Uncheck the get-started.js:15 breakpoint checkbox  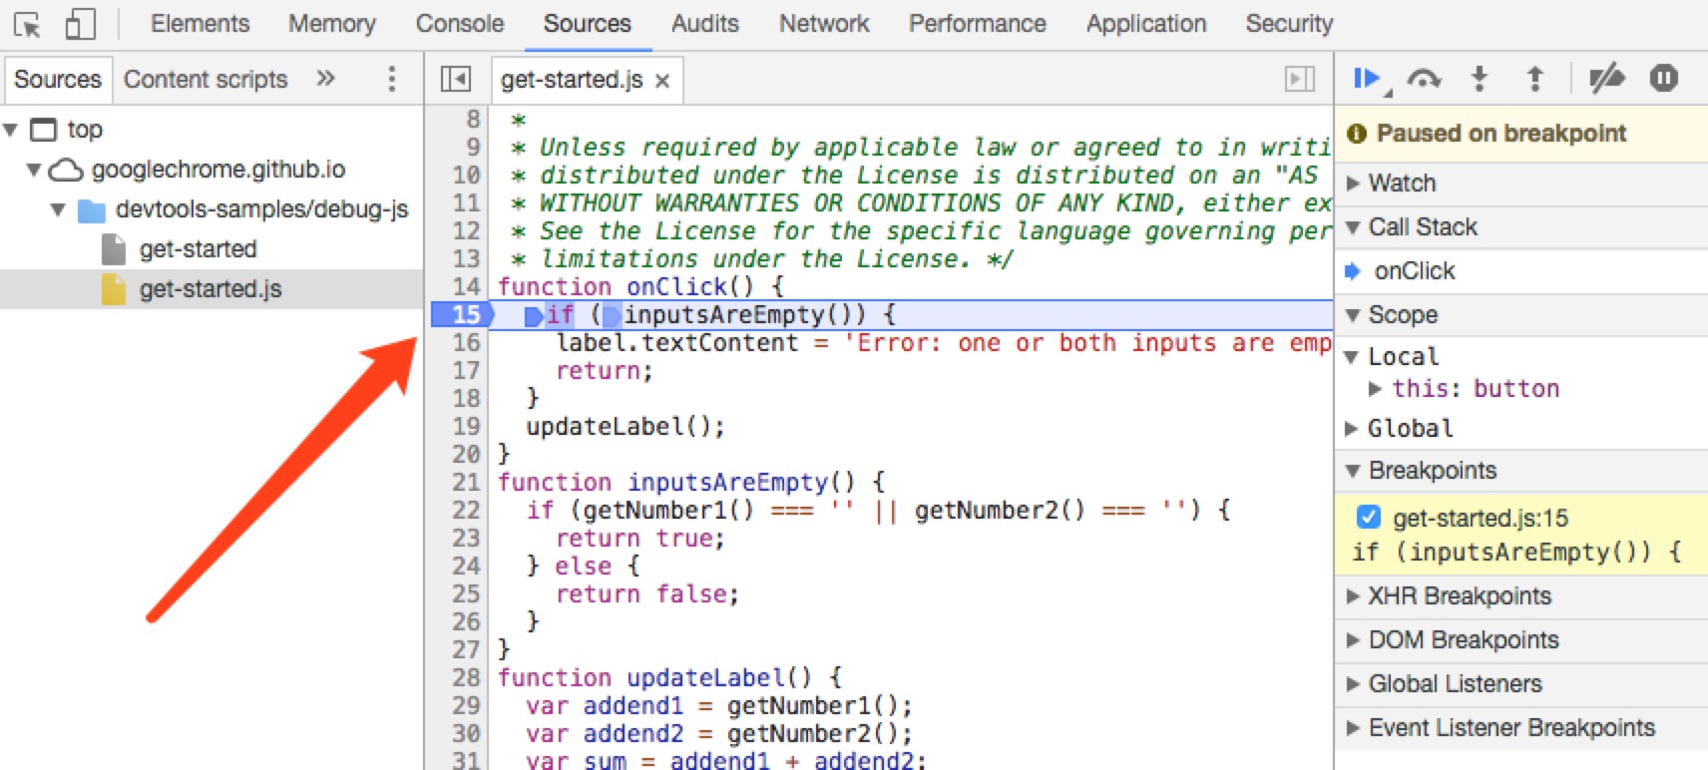tap(1369, 518)
